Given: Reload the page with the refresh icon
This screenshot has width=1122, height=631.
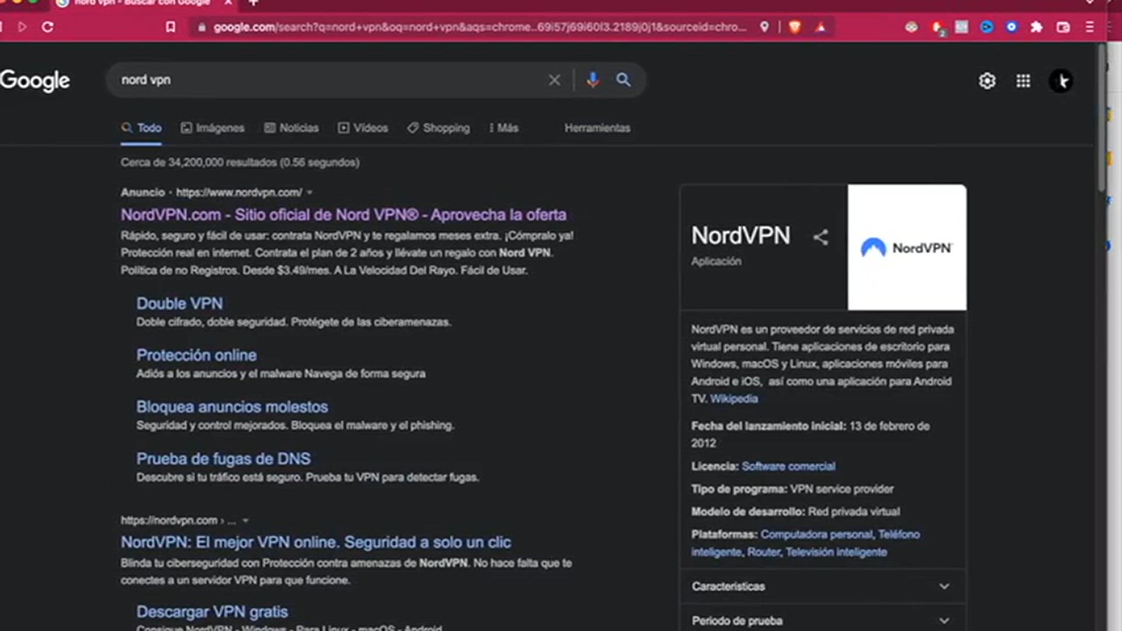Looking at the screenshot, I should [48, 27].
